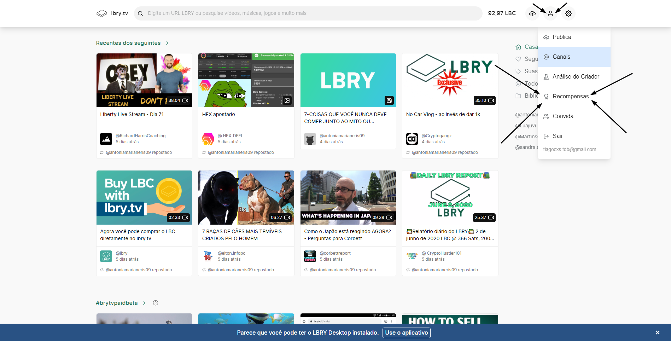Open the upload cloud icon in header
Image resolution: width=671 pixels, height=341 pixels.
[532, 13]
